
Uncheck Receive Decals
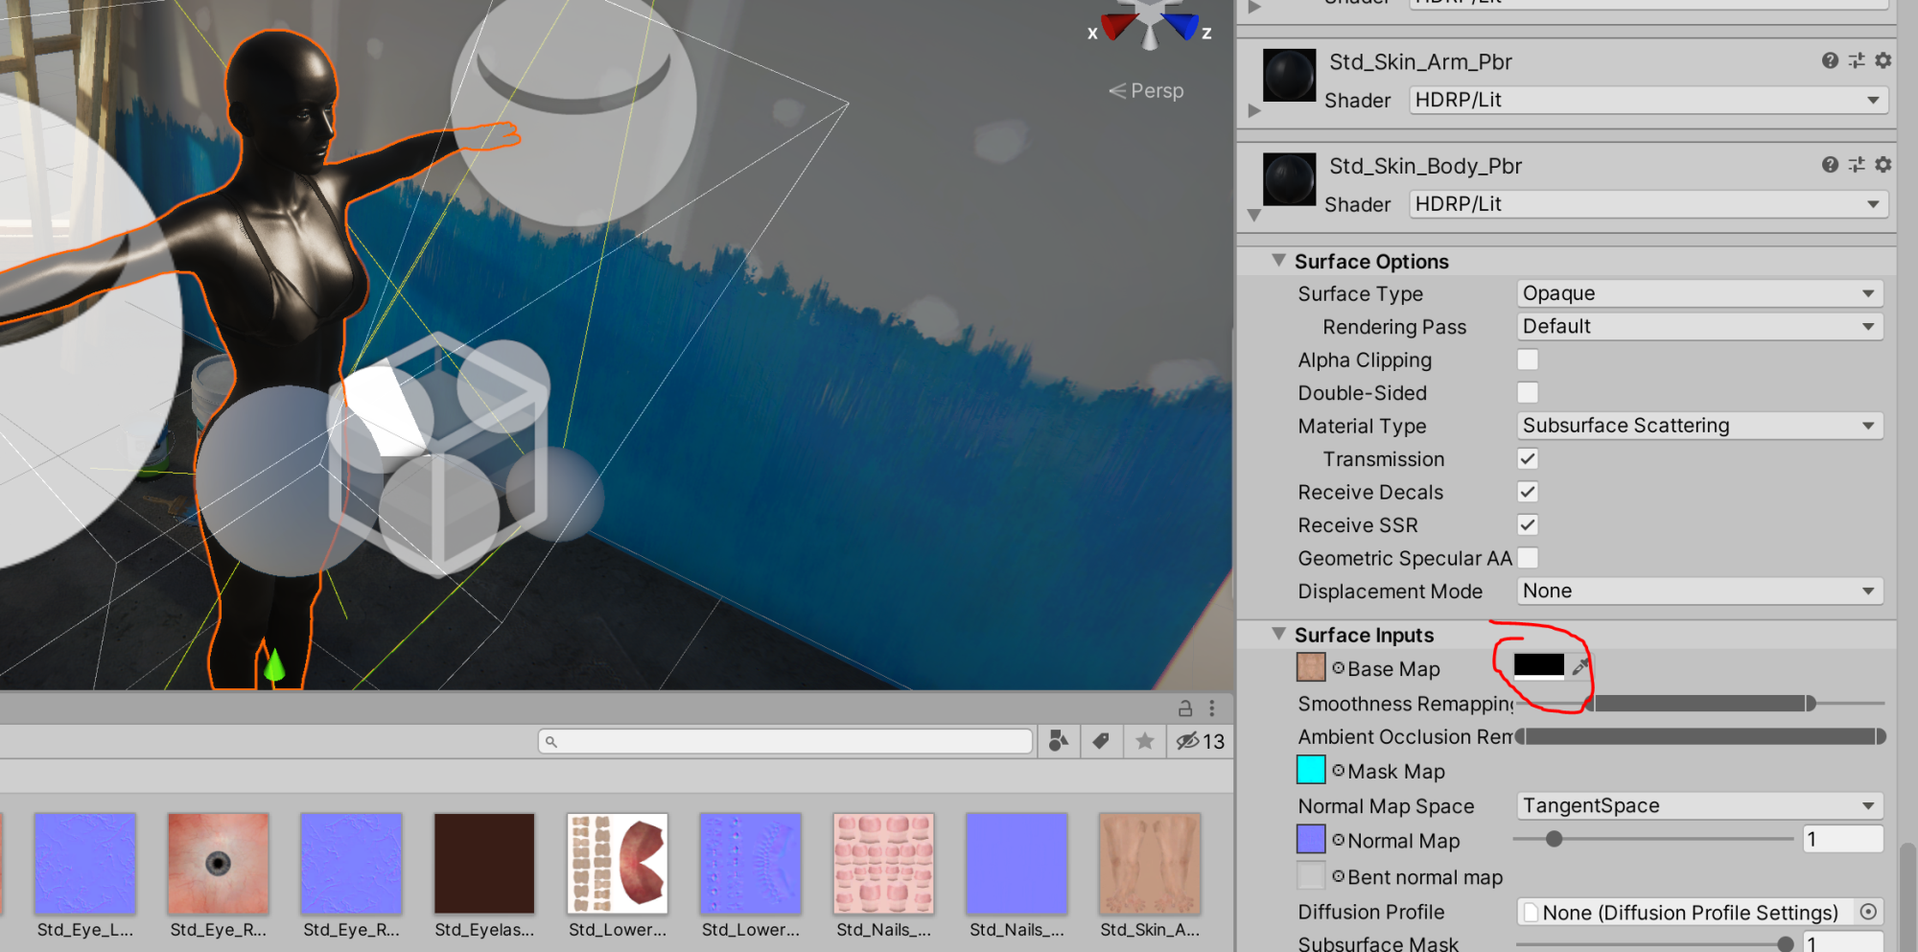pyautogui.click(x=1528, y=492)
